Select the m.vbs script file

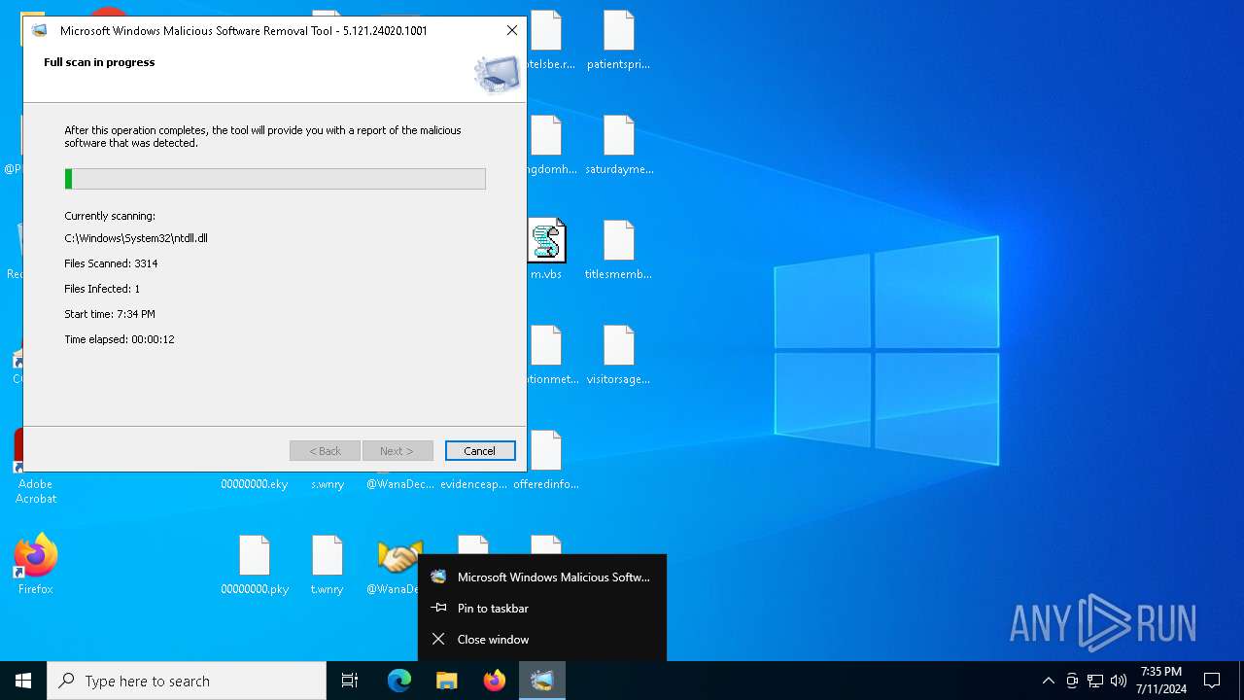(x=546, y=249)
